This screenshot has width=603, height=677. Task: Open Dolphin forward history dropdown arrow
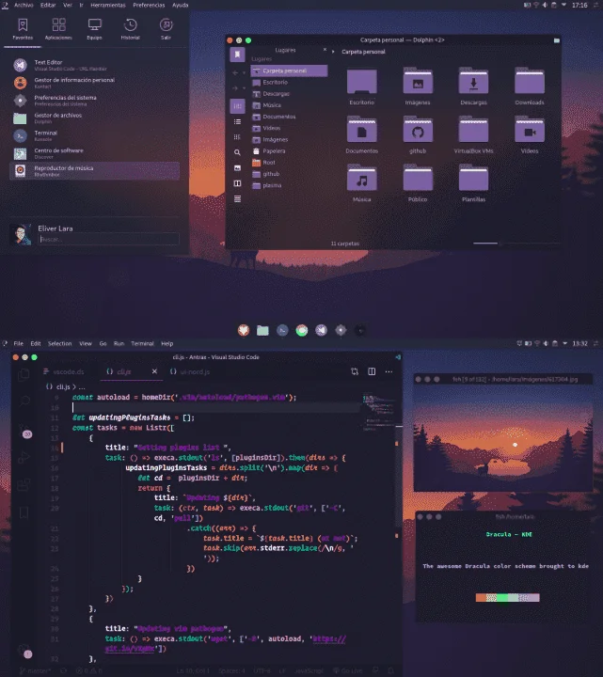(244, 88)
